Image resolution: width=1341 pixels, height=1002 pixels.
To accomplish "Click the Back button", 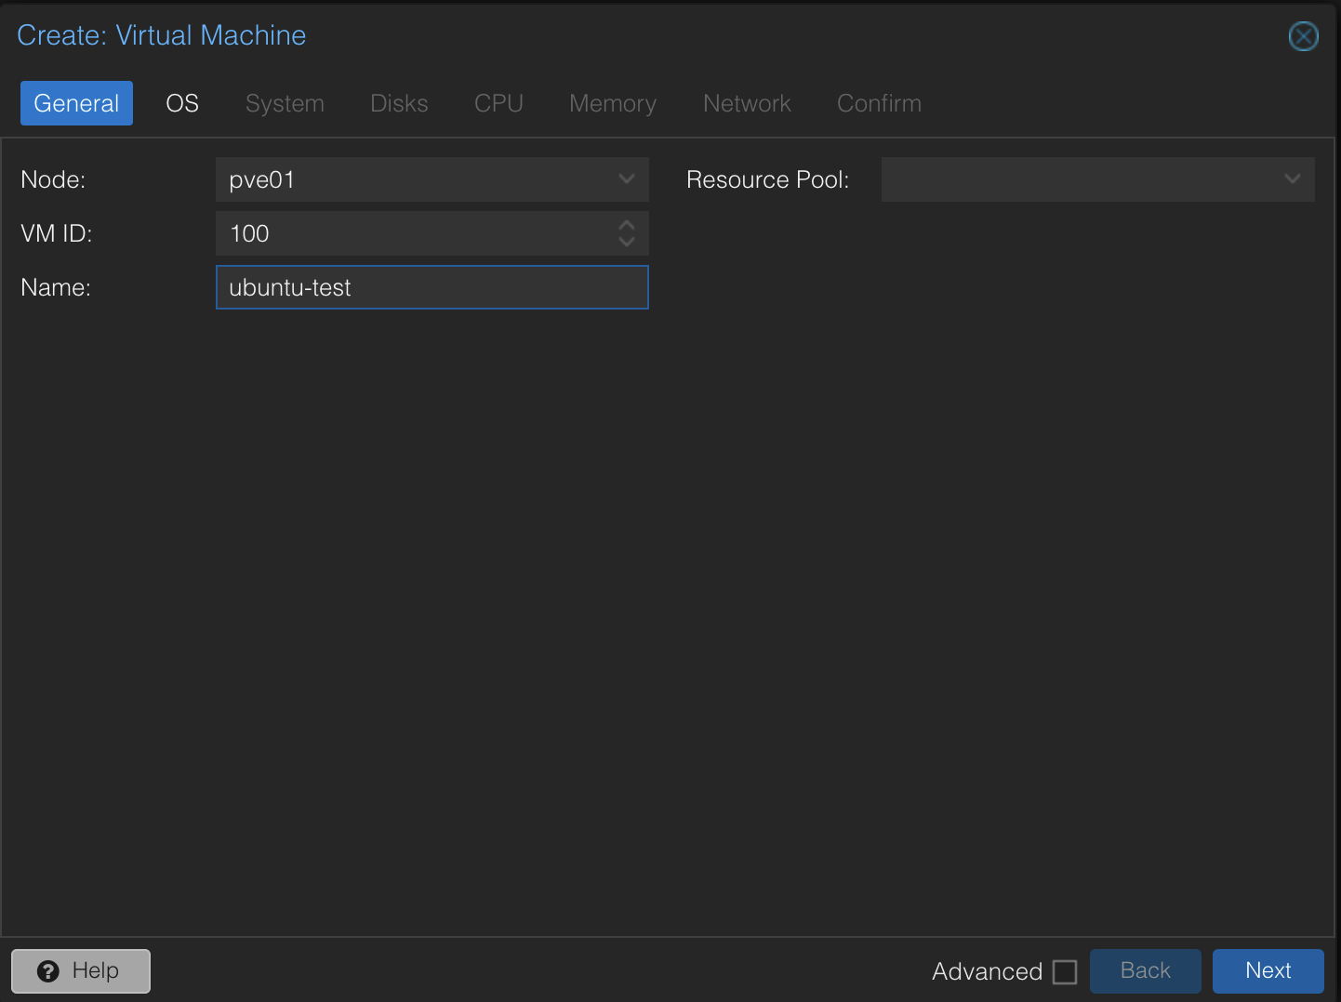I will click(x=1145, y=970).
